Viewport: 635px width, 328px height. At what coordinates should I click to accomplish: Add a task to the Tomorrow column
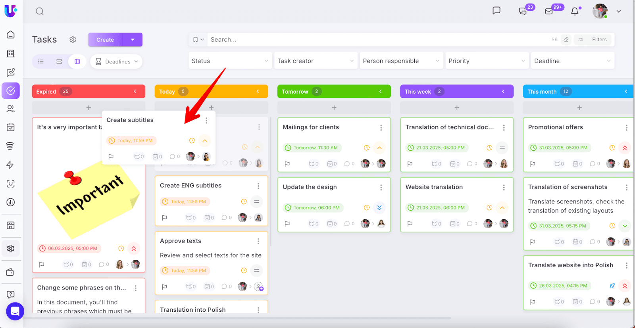click(334, 108)
